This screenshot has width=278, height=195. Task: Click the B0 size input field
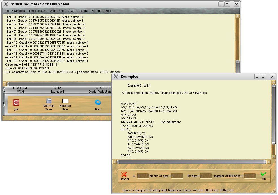pos(206,176)
